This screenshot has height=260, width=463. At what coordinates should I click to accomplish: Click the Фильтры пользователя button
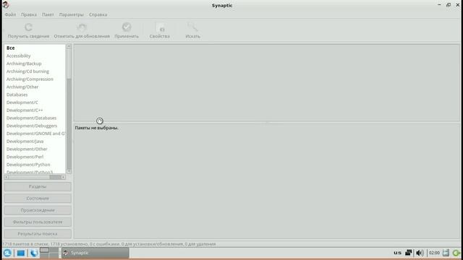pos(38,222)
